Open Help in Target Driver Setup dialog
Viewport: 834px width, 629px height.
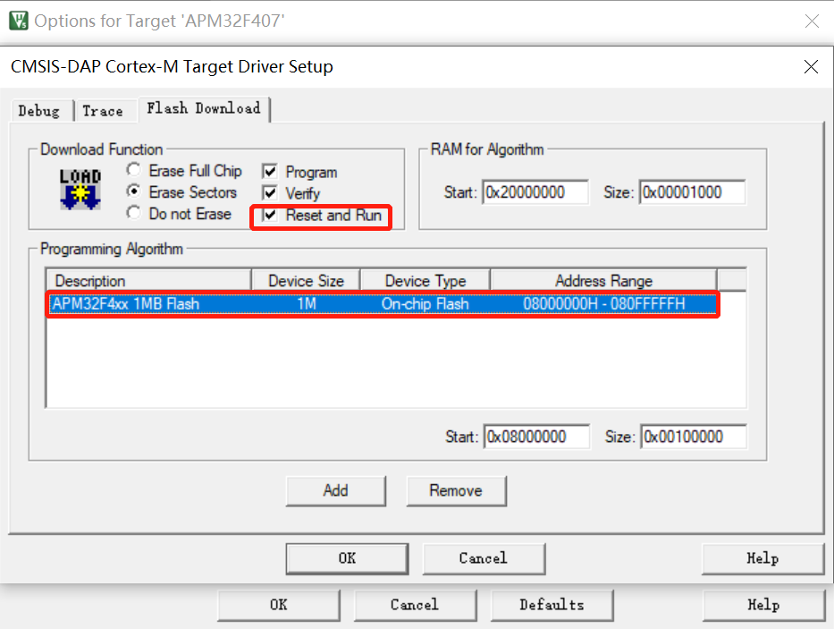pyautogui.click(x=762, y=558)
